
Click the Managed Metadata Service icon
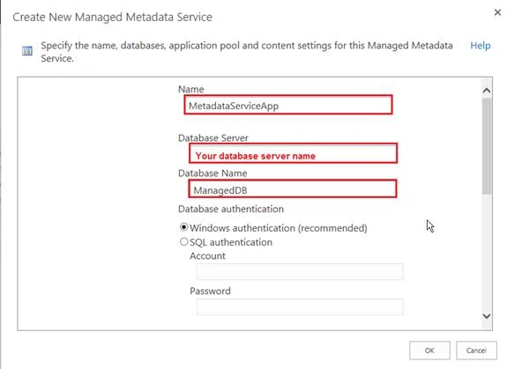click(x=27, y=51)
